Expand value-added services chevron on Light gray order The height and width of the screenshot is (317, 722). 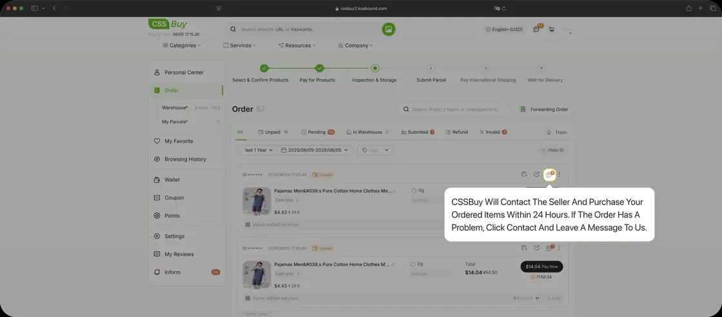tap(537, 298)
